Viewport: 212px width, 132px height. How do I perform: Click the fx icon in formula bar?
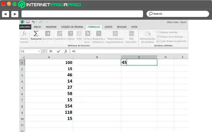click(x=66, y=51)
